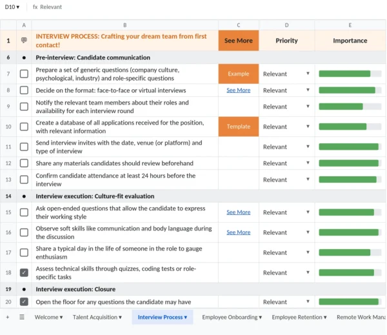
Task: Follow See More link for 'Ask open-ended questions'
Action: tap(239, 212)
